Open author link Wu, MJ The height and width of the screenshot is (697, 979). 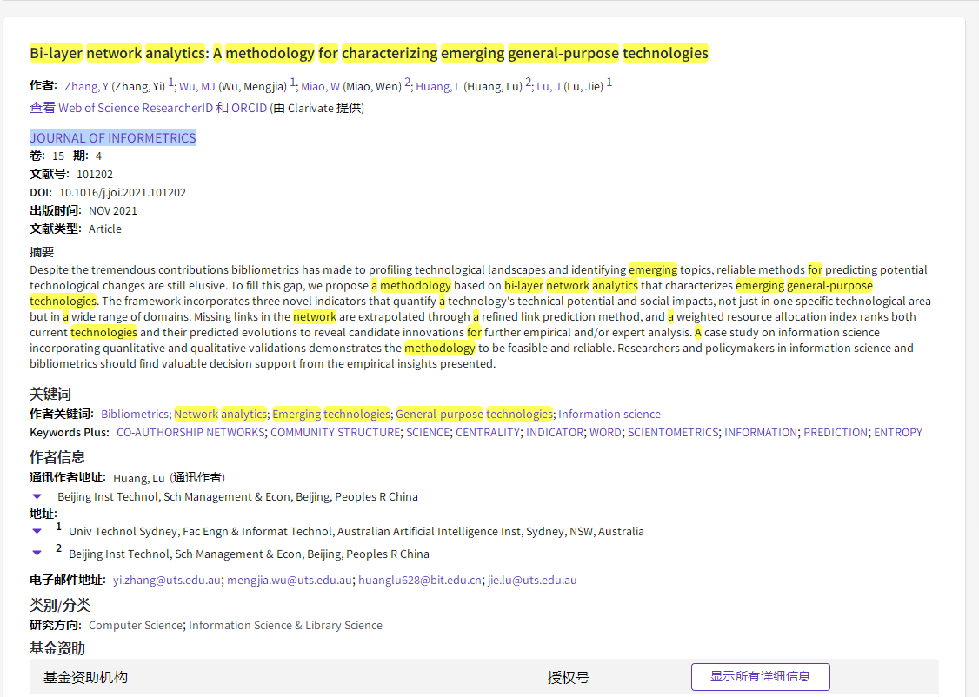196,86
